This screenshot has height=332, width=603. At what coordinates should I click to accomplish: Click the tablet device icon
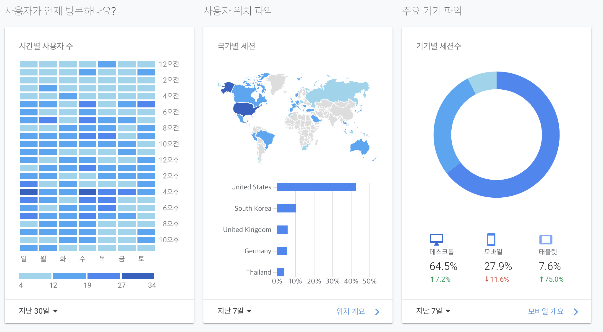(546, 239)
